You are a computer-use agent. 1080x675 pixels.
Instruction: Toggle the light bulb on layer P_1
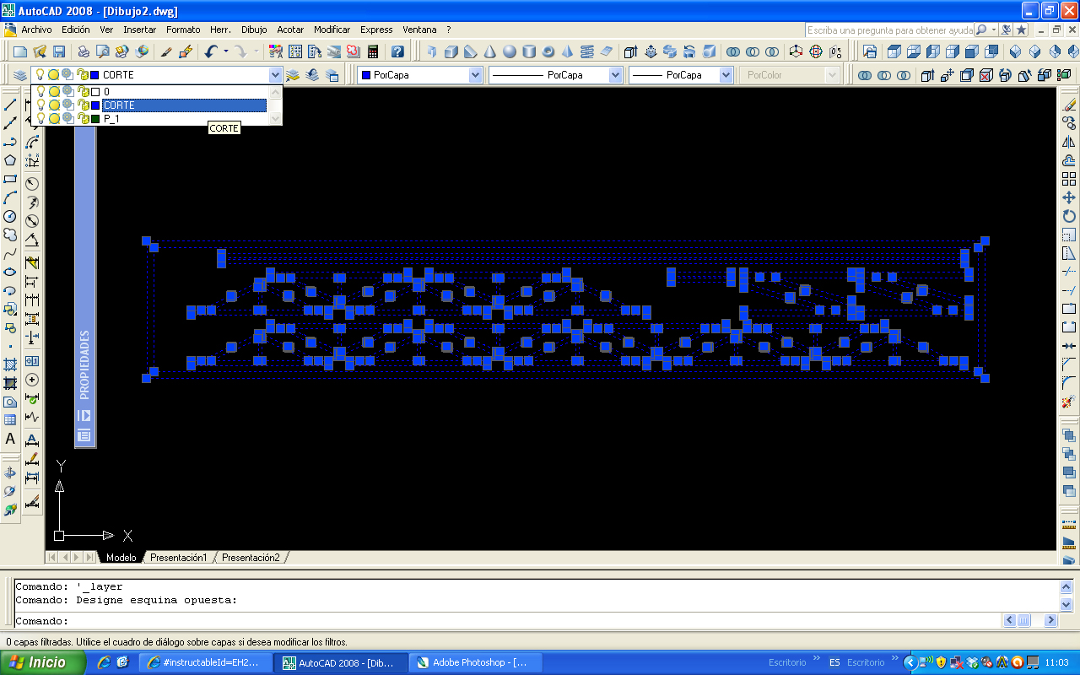tap(40, 118)
